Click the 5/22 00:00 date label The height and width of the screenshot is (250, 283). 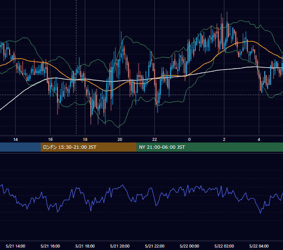click(189, 246)
